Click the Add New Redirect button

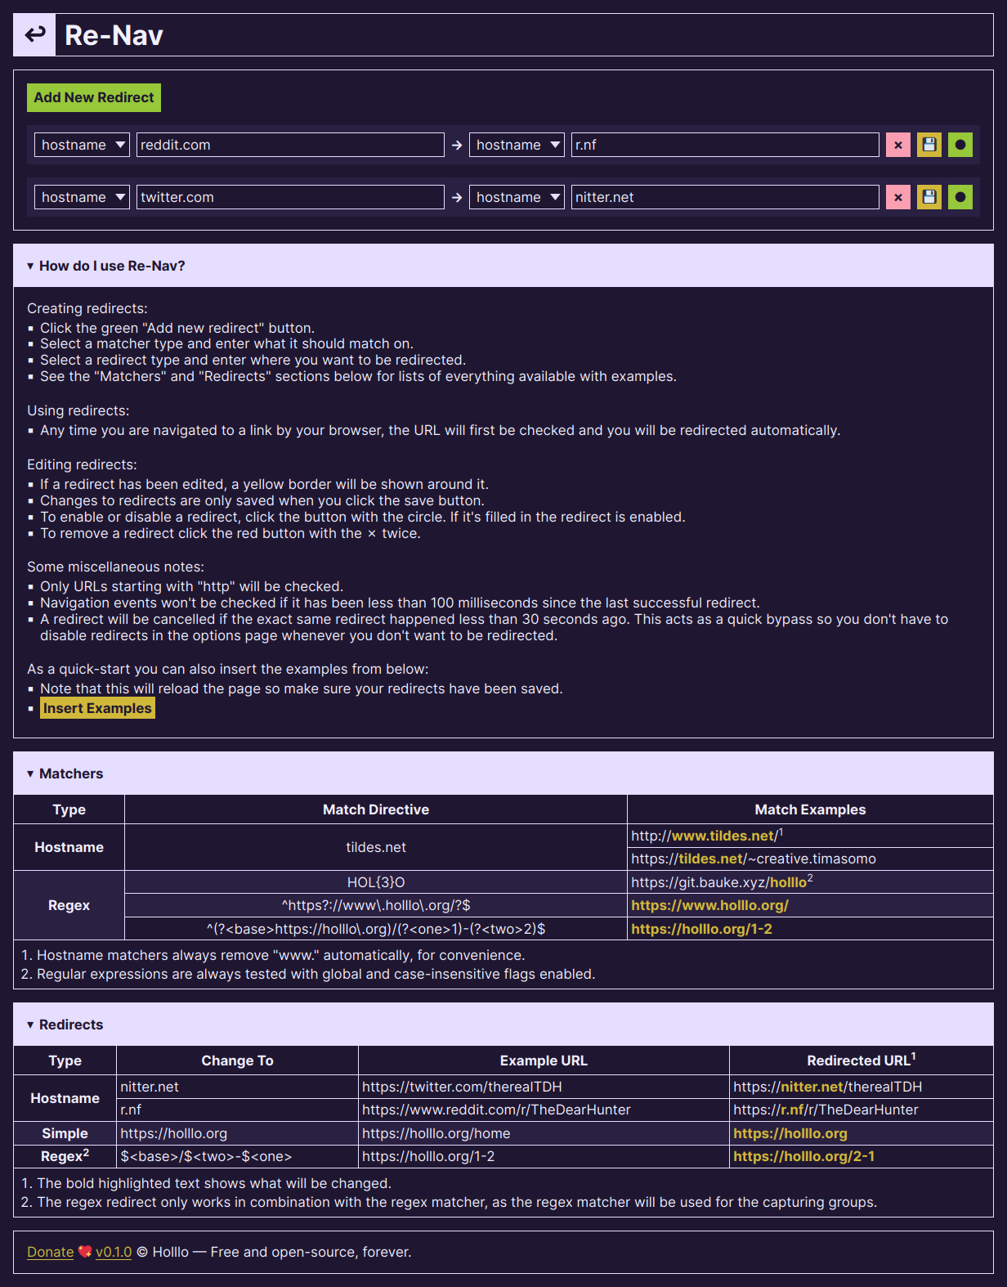94,97
